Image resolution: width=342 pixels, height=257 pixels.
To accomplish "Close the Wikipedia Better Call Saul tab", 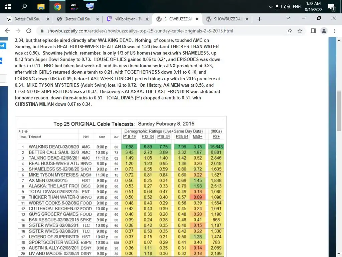I will tap(48, 19).
